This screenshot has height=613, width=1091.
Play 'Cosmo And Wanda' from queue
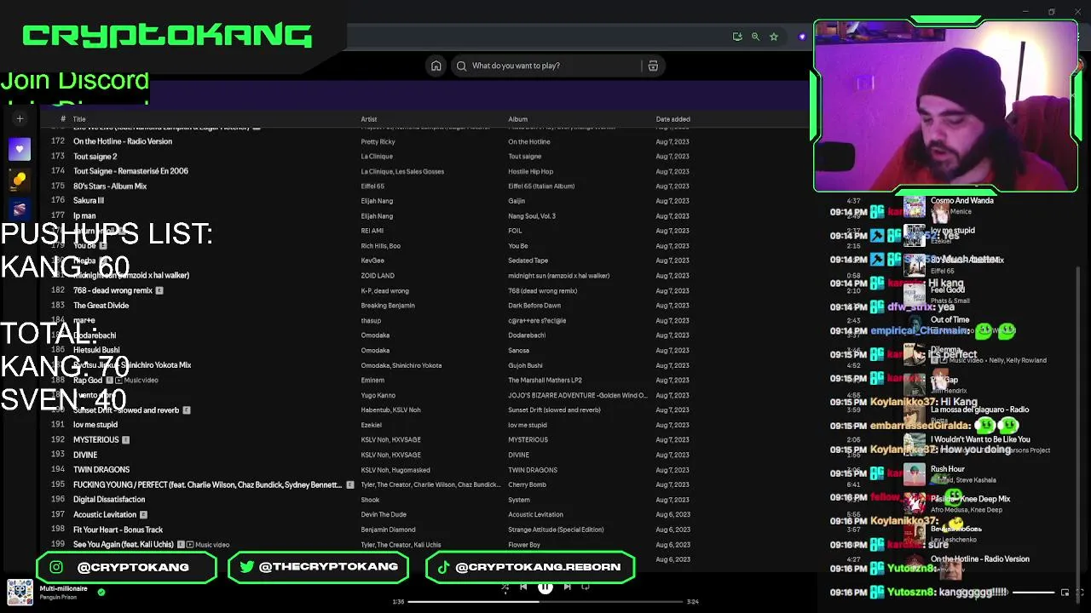(962, 201)
